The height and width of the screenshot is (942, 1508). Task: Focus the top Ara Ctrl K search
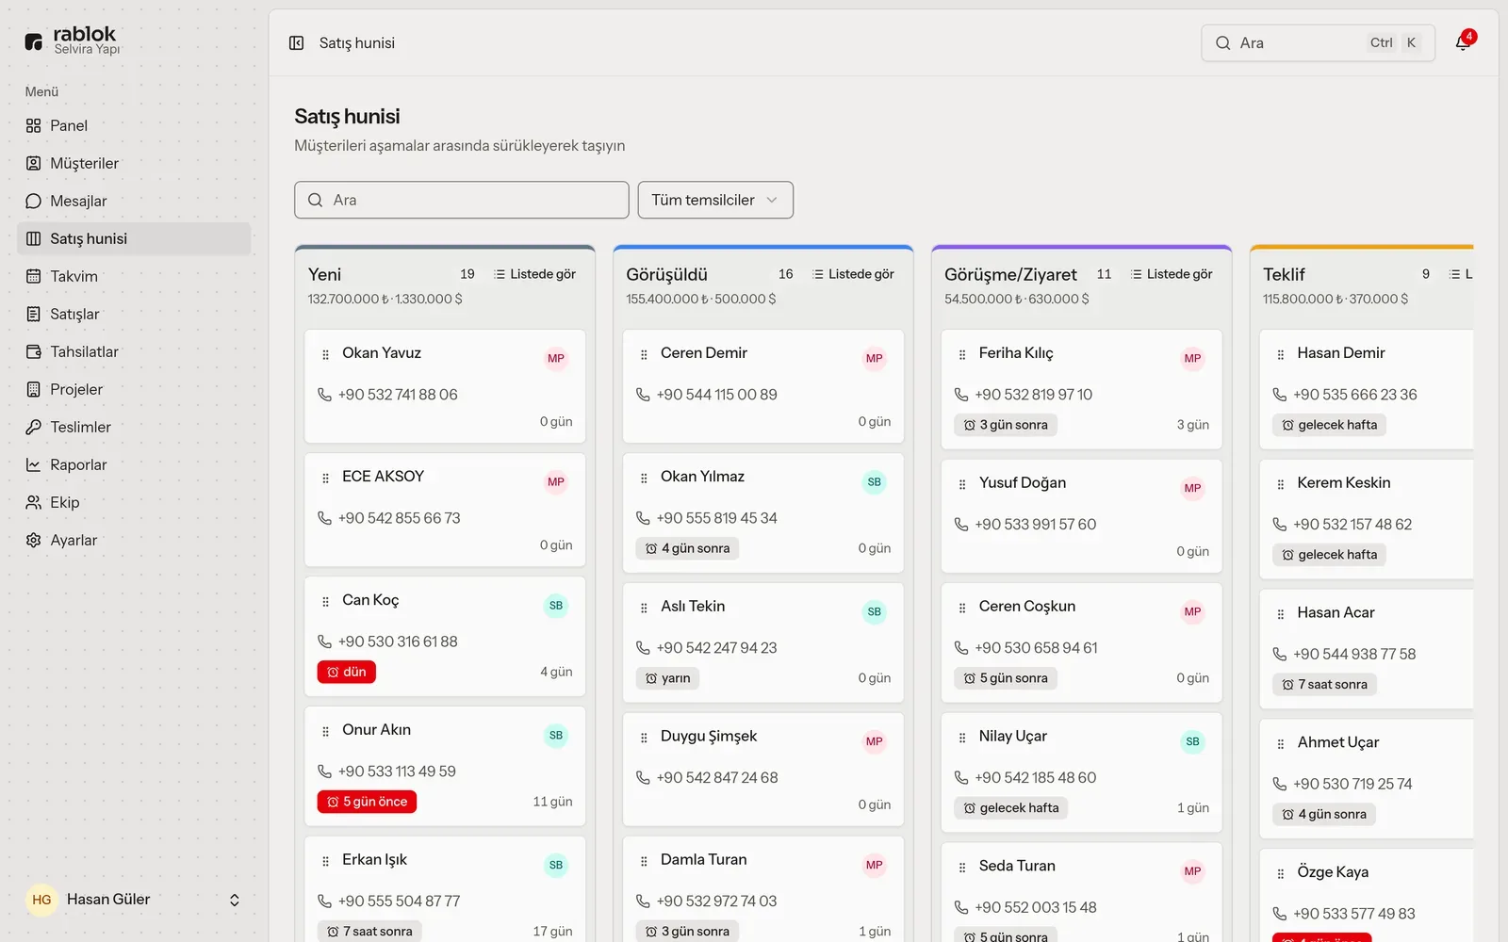1318,42
